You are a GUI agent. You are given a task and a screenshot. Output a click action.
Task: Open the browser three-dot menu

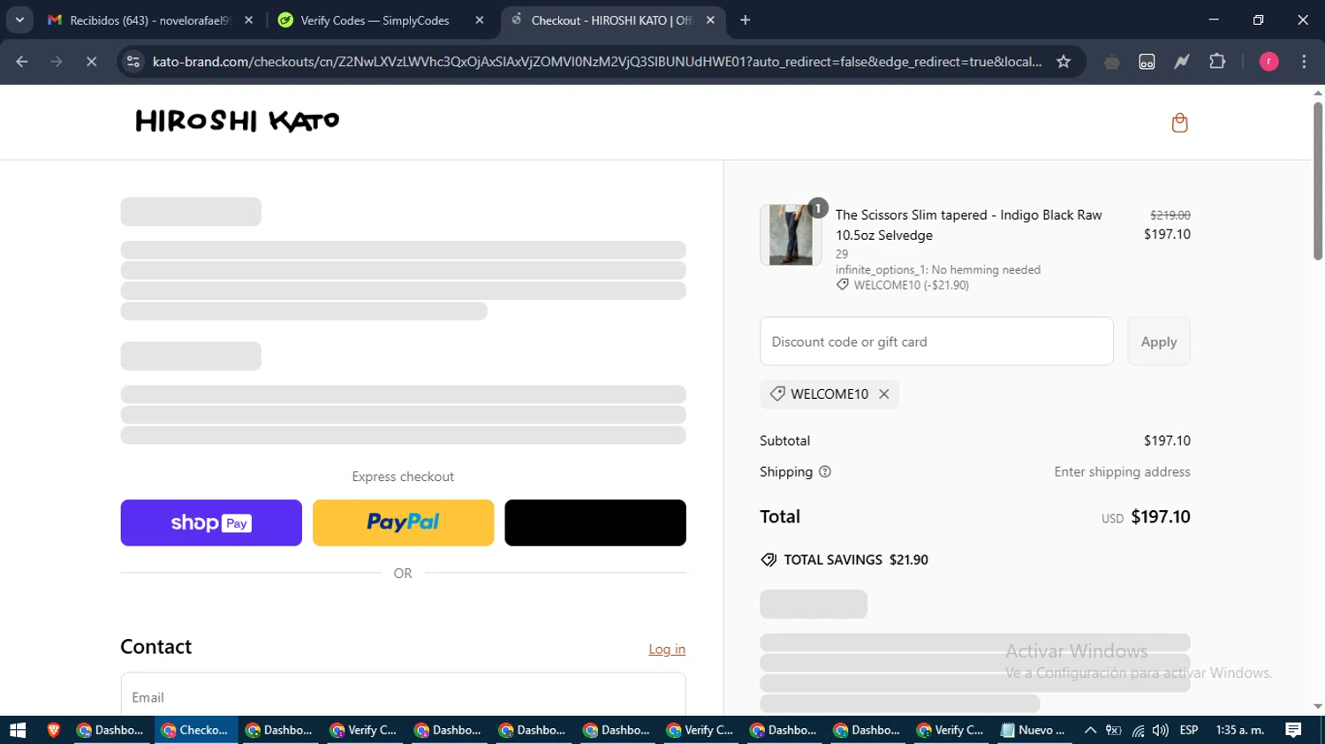[1304, 62]
